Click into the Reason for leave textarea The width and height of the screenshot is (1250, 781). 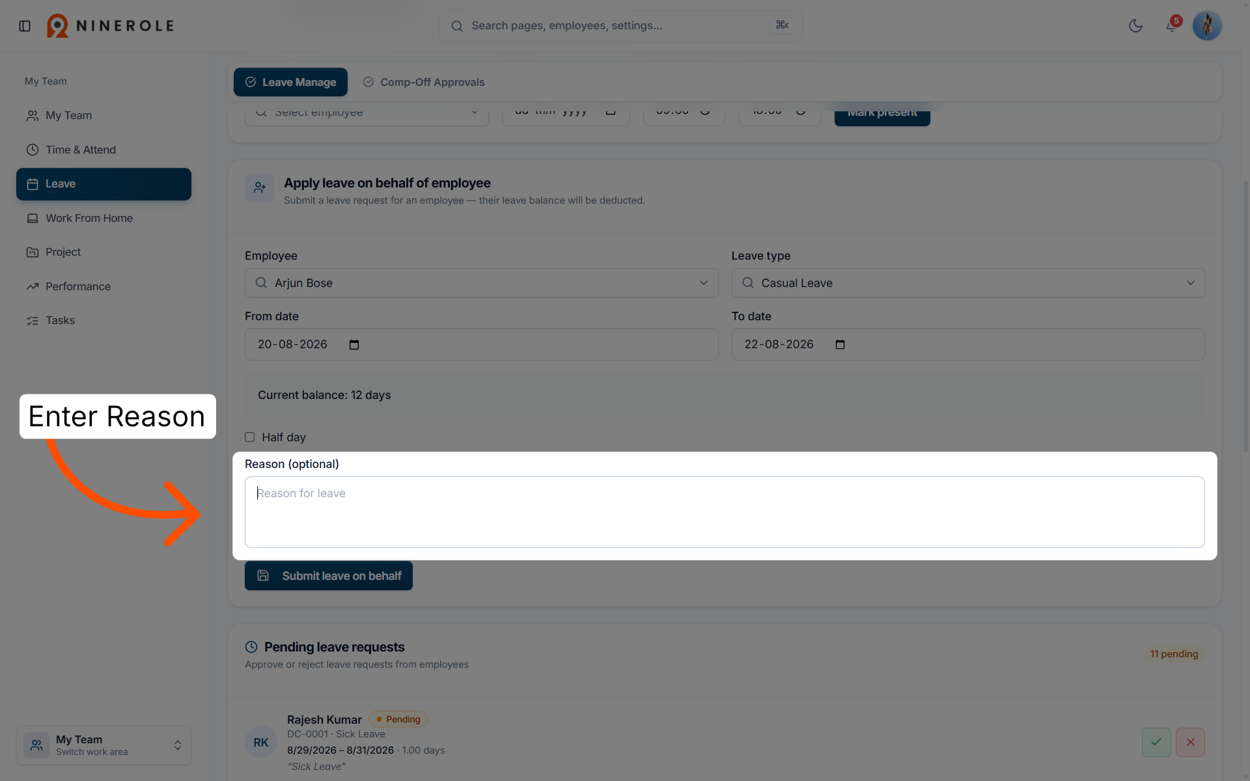coord(725,512)
